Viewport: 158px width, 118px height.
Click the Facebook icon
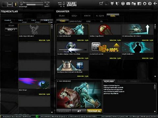pyautogui.click(x=139, y=4)
